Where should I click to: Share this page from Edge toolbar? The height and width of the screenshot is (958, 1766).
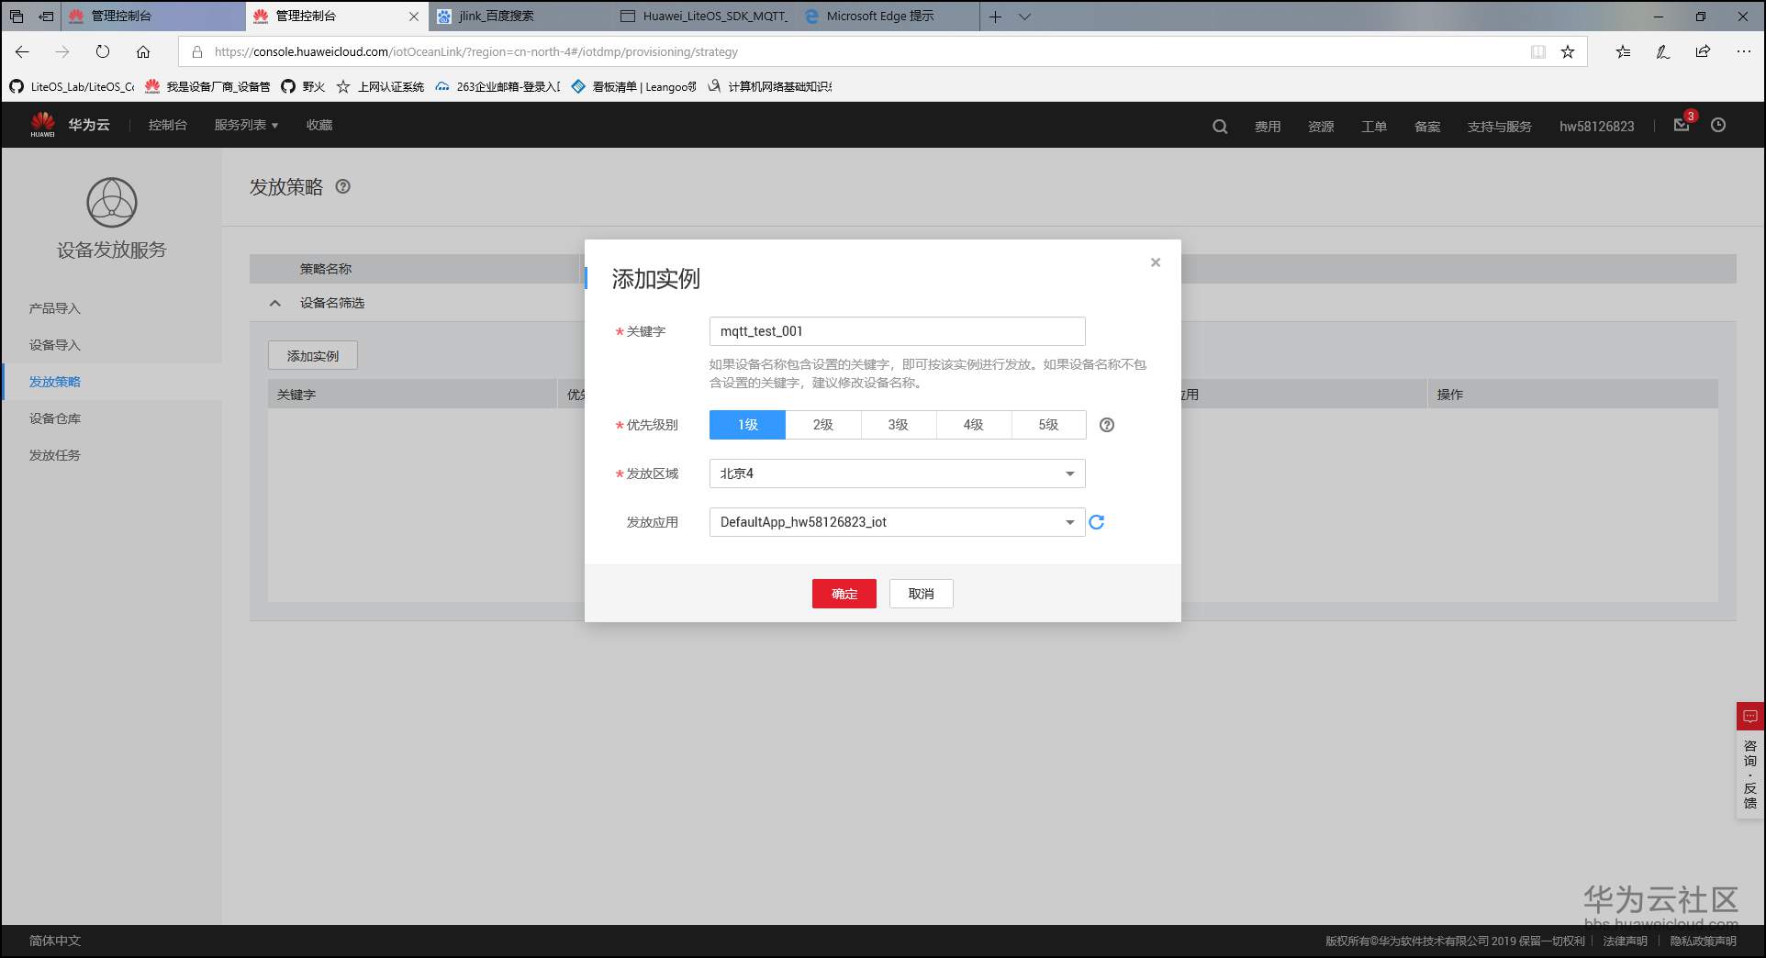click(1703, 51)
